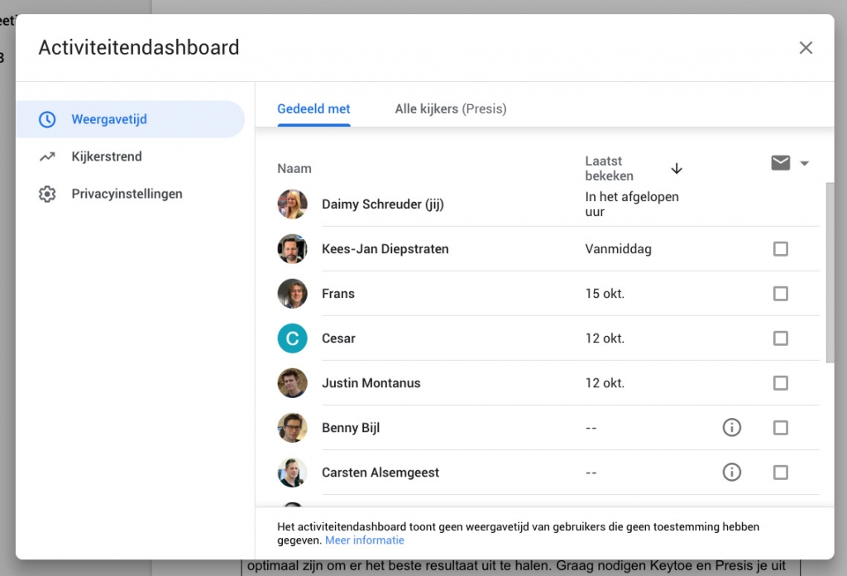Screen dimensions: 847x576
Task: Click Daimy Schreuder's profile photo
Action: [292, 204]
